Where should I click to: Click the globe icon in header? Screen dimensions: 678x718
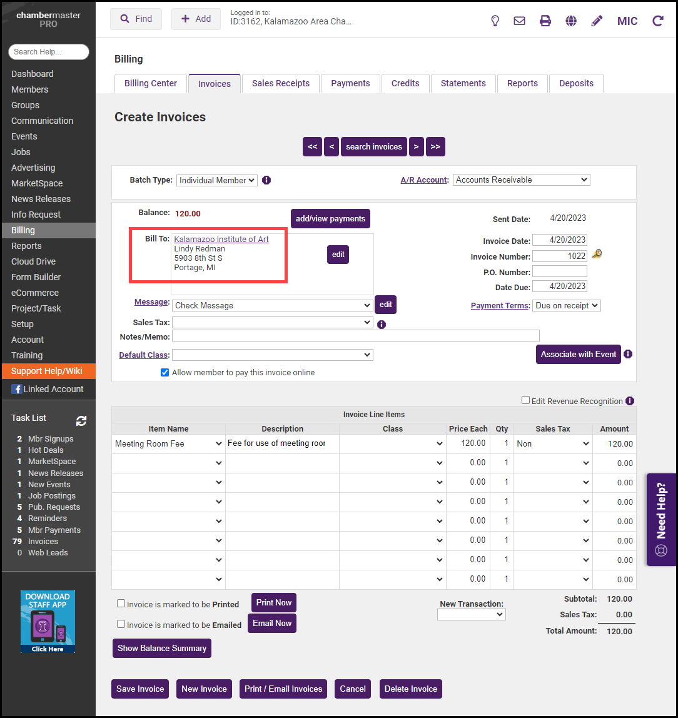pyautogui.click(x=571, y=21)
